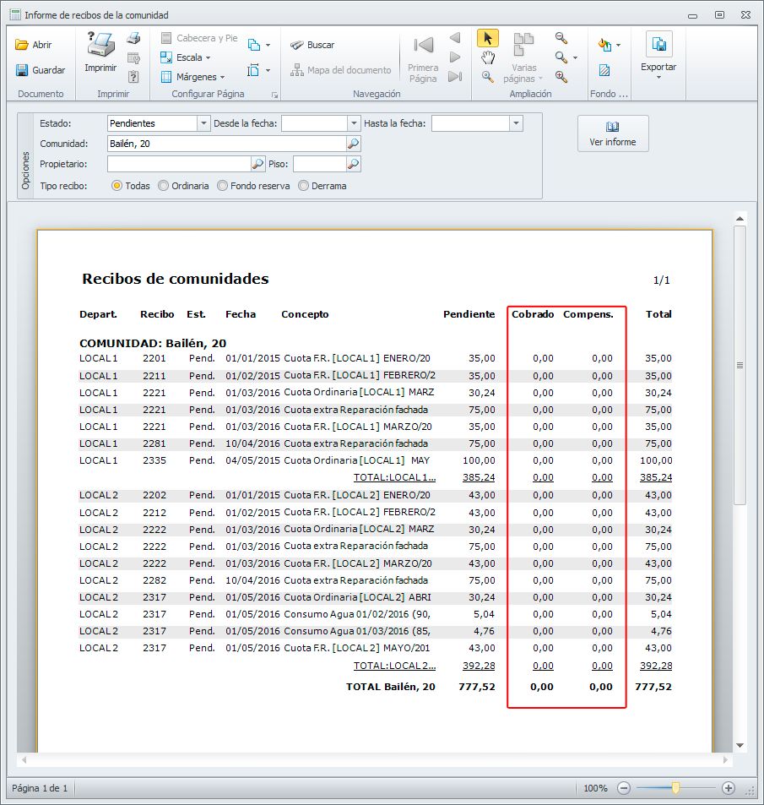This screenshot has height=805, width=764.
Task: Click the Comunidad search magnifier icon
Action: 354,144
